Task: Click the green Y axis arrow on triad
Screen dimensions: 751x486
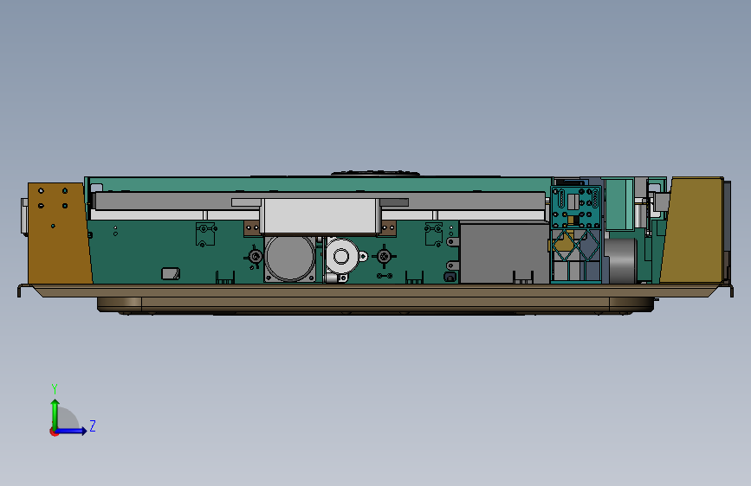Action: pyautogui.click(x=55, y=414)
